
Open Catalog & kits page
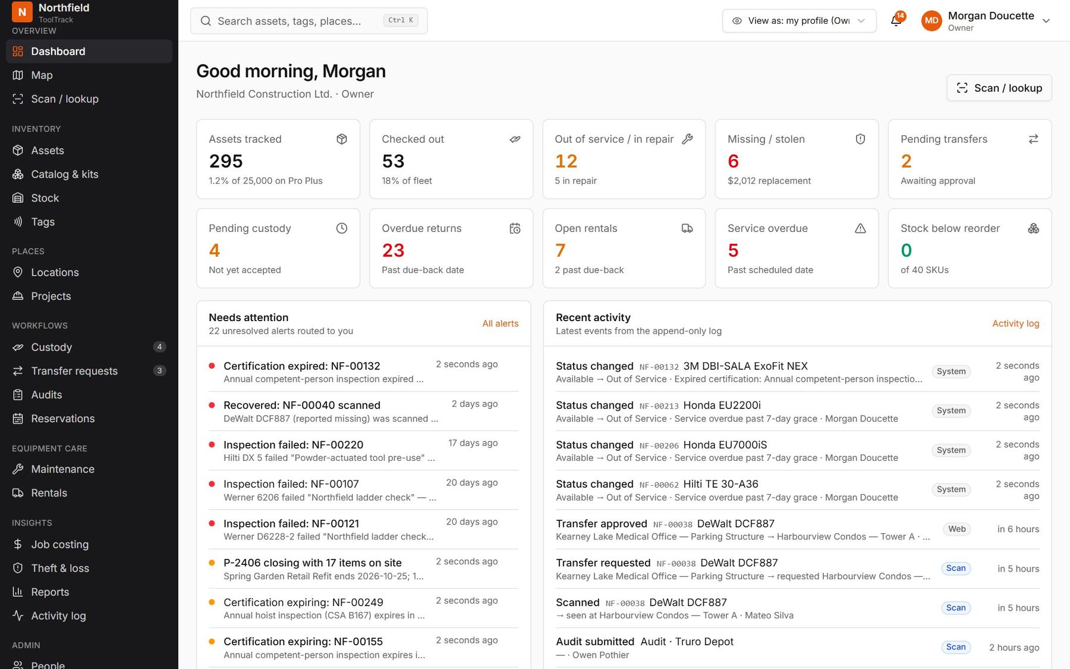[89, 175]
